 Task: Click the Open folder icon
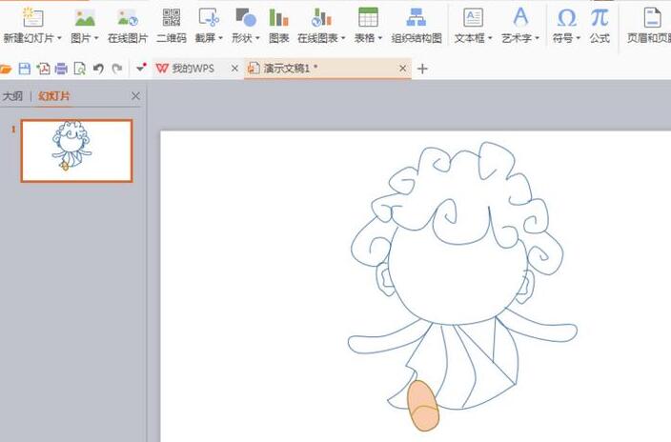click(x=6, y=69)
